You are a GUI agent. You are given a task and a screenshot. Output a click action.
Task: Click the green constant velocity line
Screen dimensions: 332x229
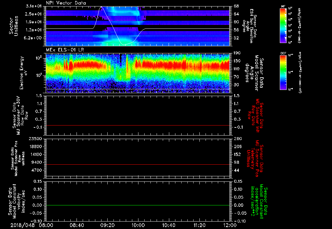(138, 205)
